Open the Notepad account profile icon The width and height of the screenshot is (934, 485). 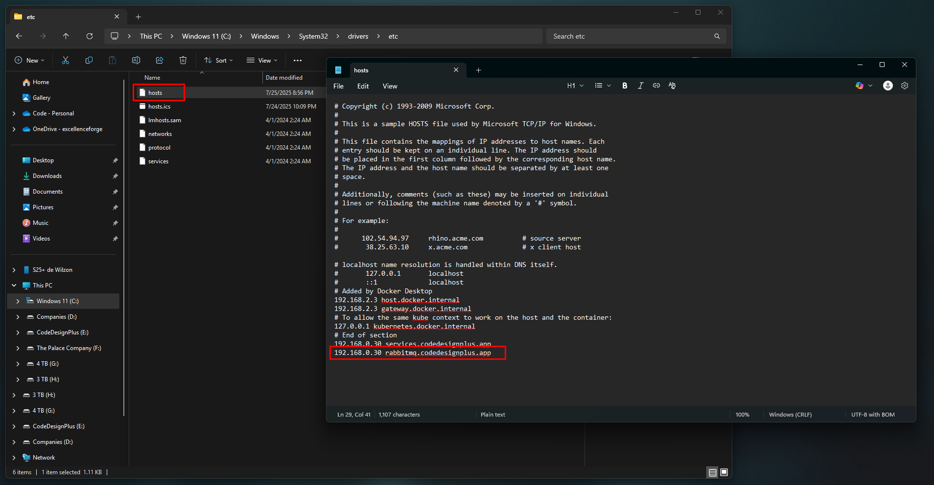888,86
